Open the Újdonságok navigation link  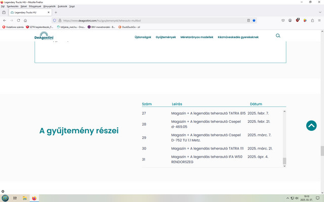[x=143, y=37]
